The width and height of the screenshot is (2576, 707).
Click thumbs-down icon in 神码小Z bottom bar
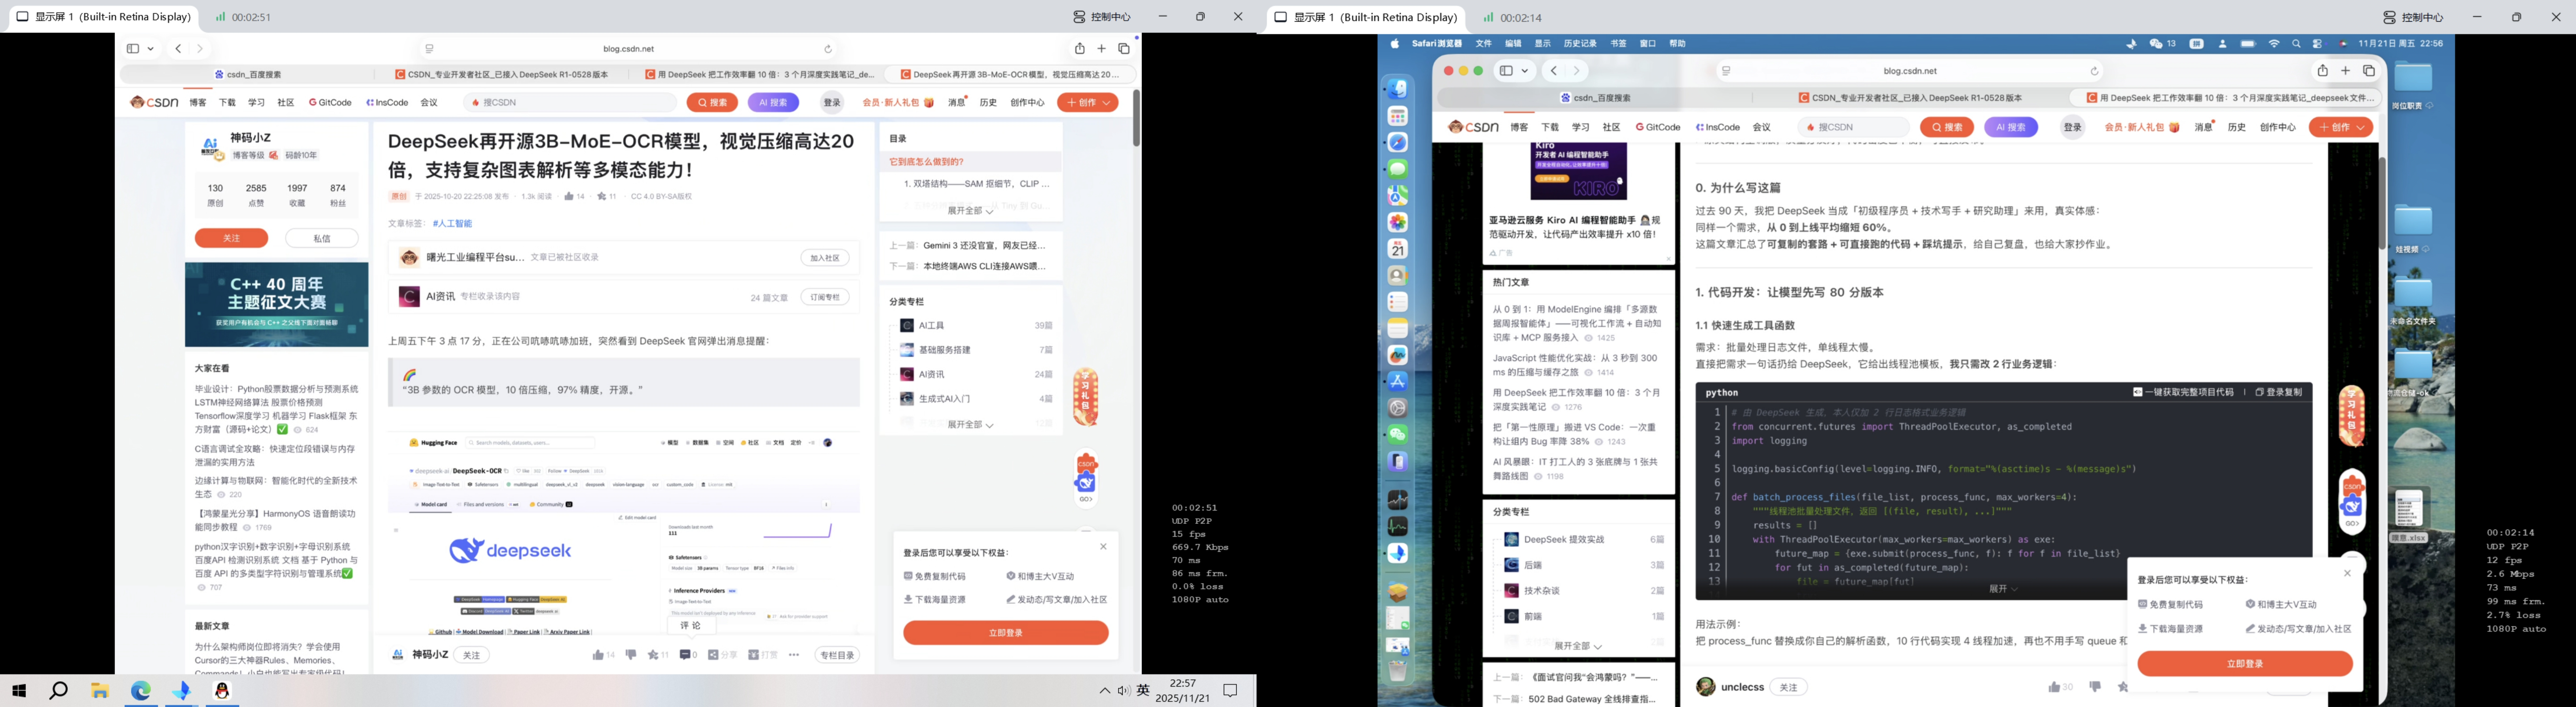coord(631,655)
